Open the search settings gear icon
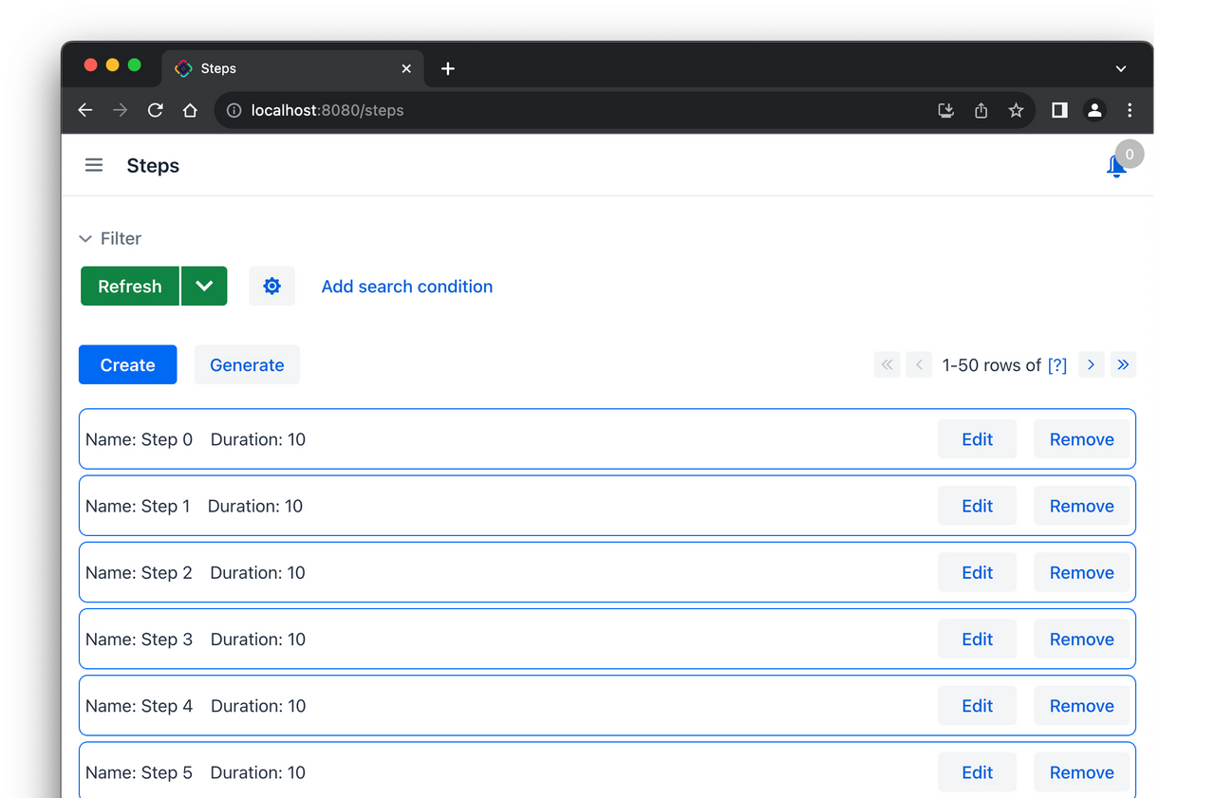Viewport: 1215px width, 798px height. [x=271, y=286]
